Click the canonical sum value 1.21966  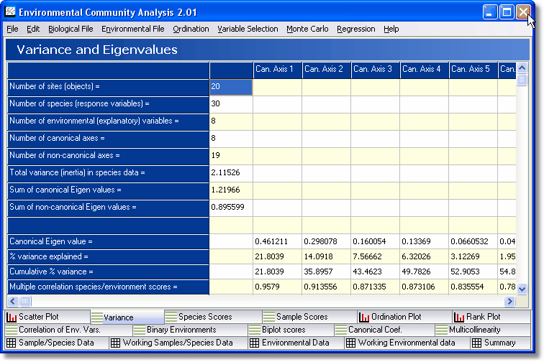[x=231, y=190]
